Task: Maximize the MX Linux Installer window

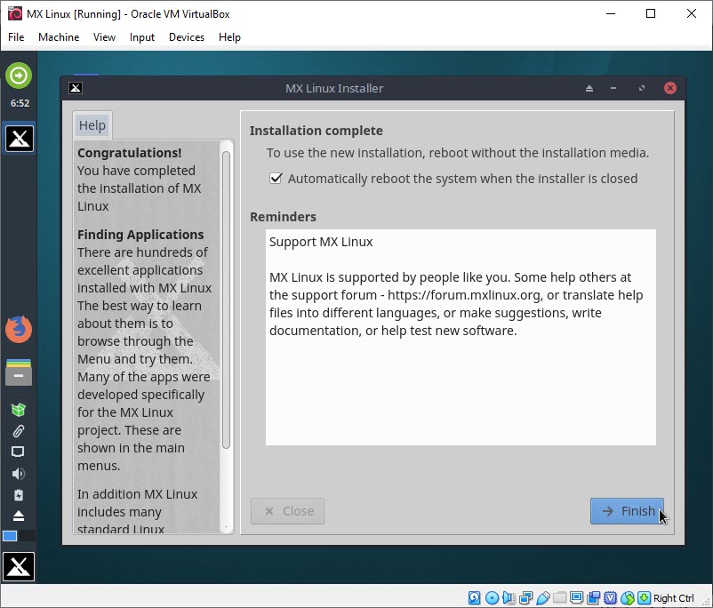Action: pyautogui.click(x=642, y=88)
